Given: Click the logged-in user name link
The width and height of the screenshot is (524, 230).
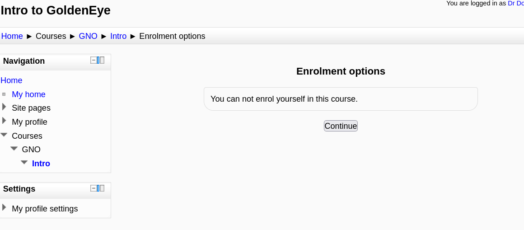Looking at the screenshot, I should pyautogui.click(x=515, y=3).
